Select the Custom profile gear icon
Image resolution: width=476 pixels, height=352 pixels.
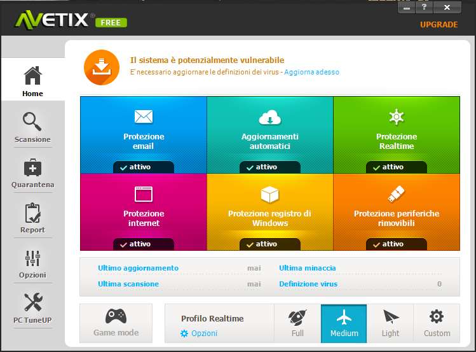point(437,317)
